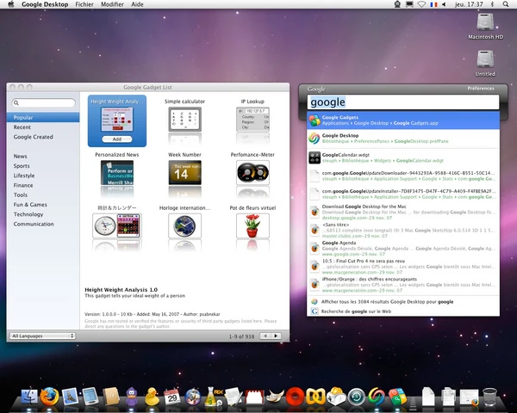
Task: Select News category
Action: [43, 156]
